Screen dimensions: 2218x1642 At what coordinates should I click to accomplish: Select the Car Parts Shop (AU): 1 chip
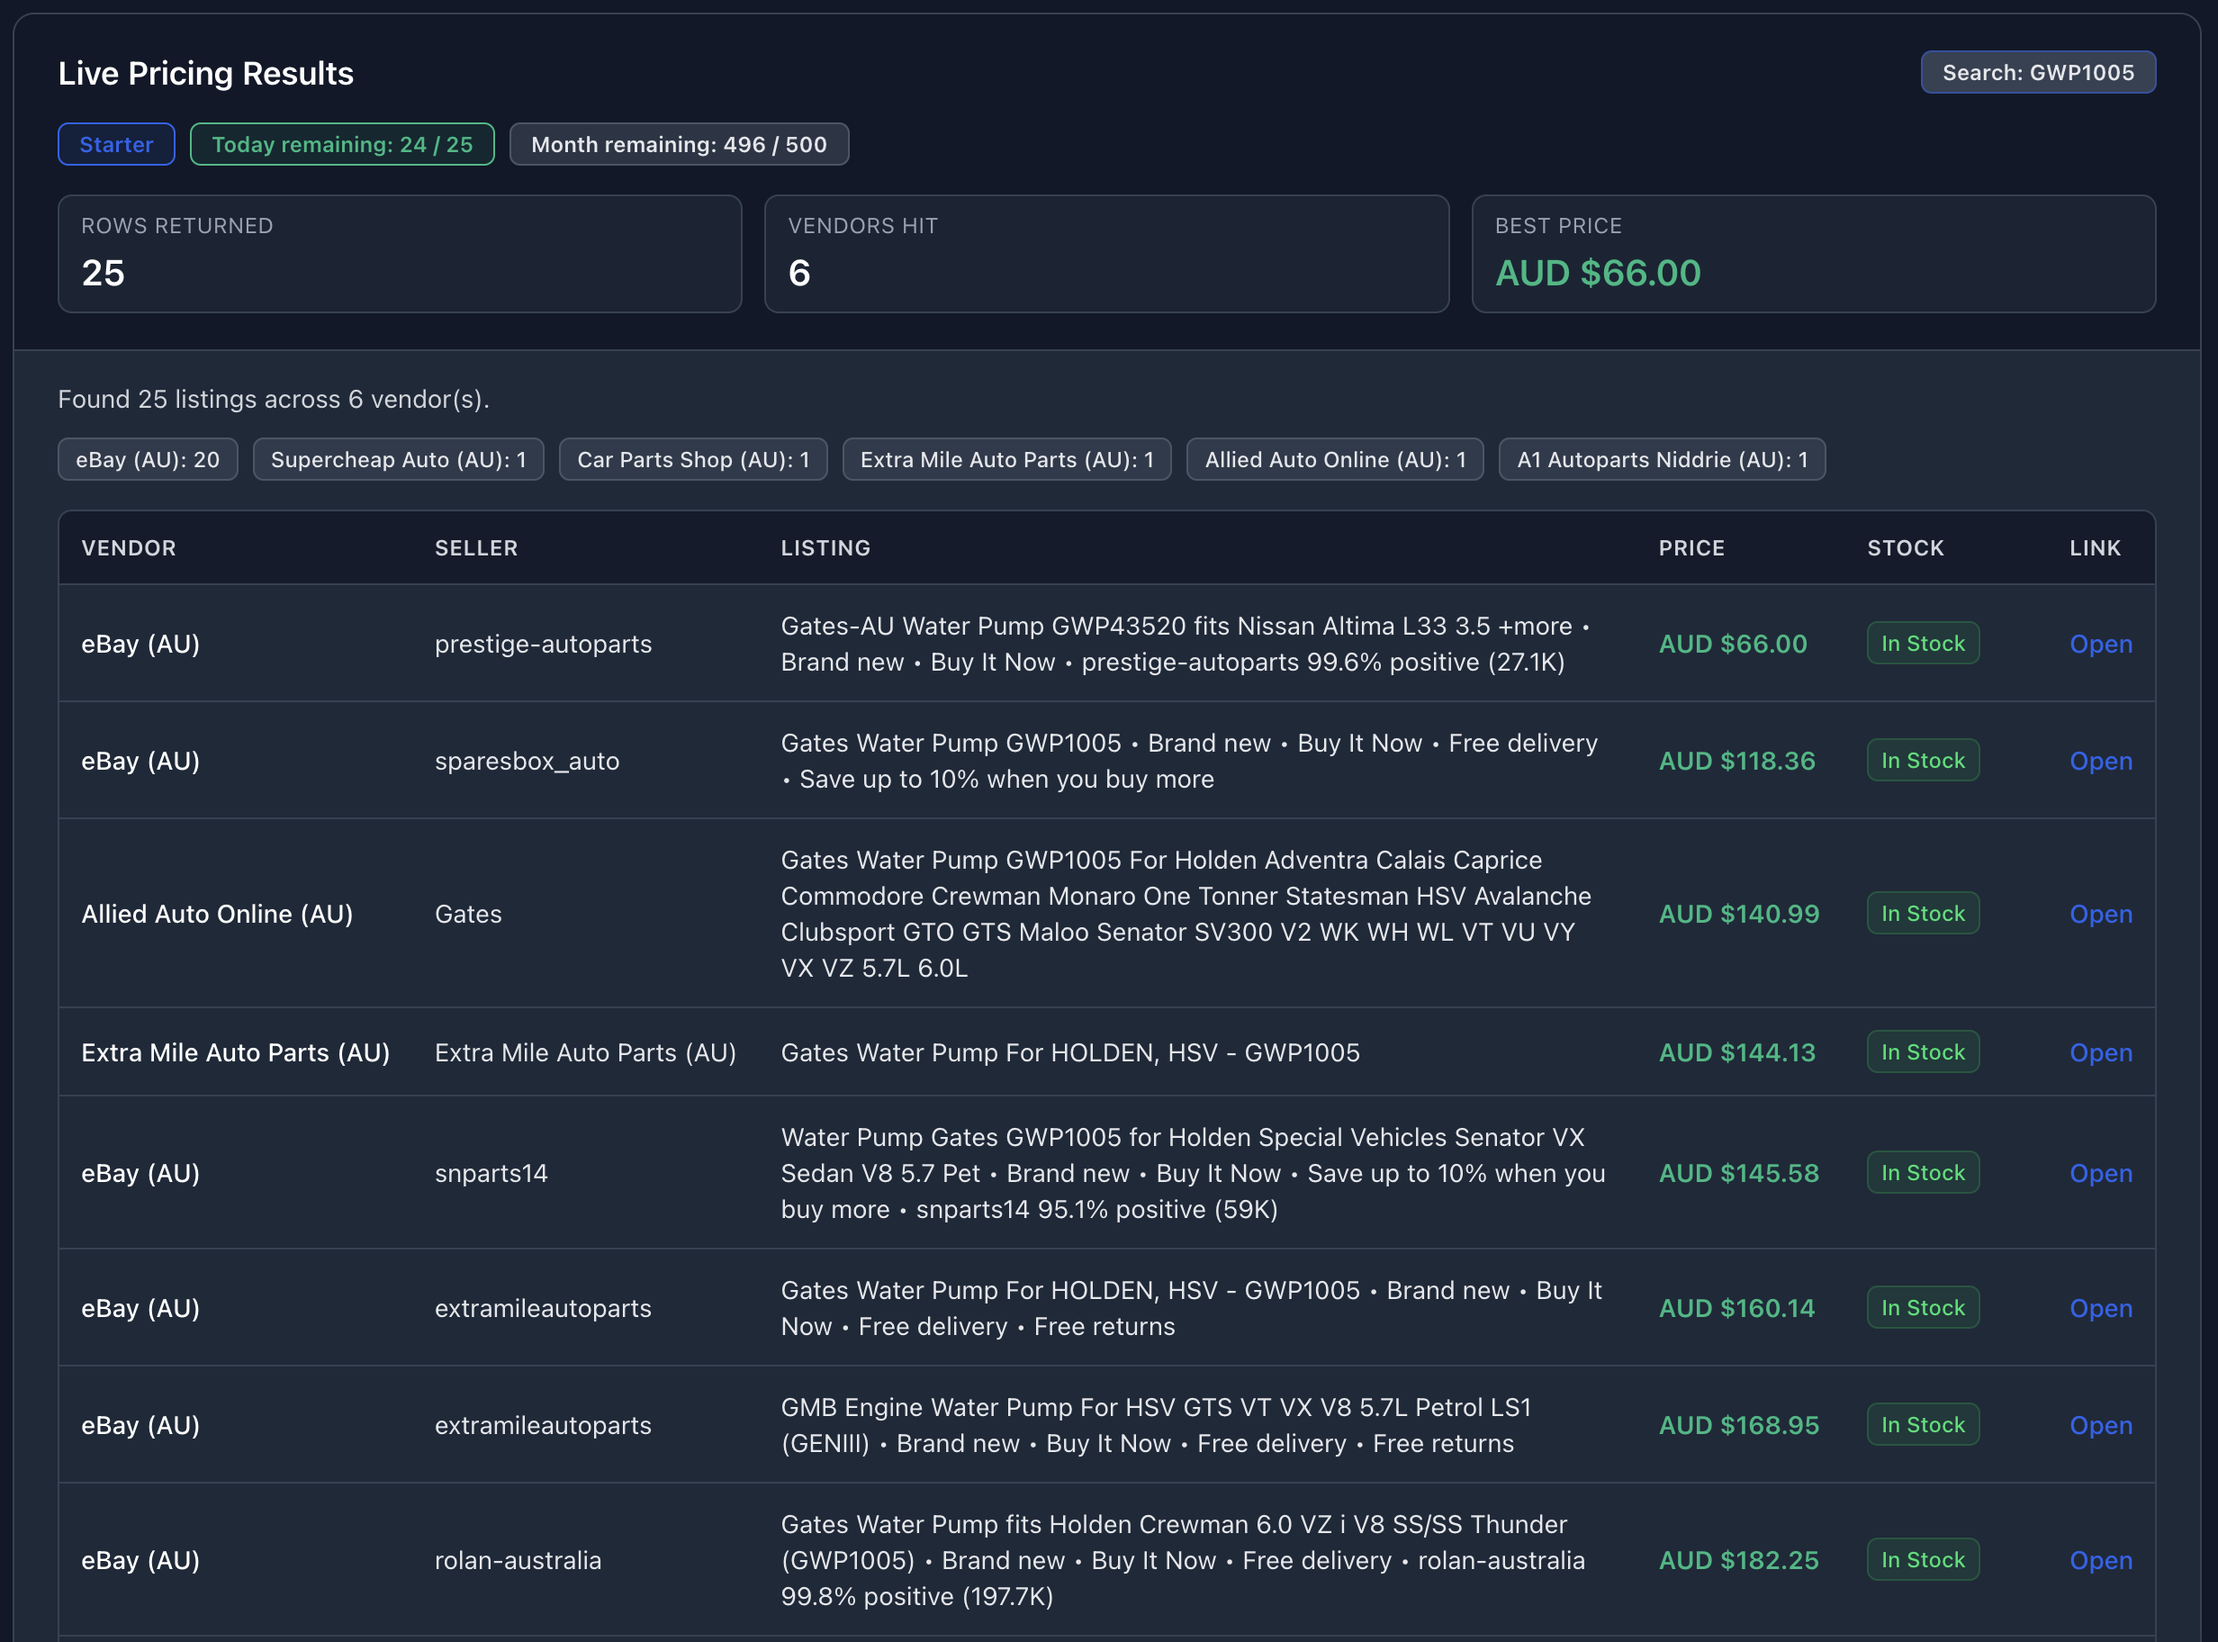[694, 459]
